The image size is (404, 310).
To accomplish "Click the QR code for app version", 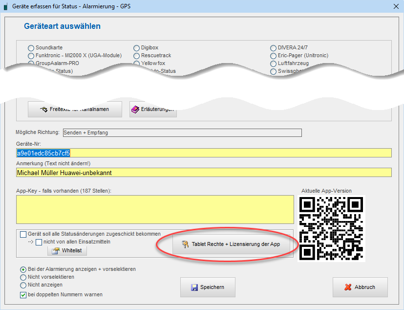I will (x=331, y=228).
